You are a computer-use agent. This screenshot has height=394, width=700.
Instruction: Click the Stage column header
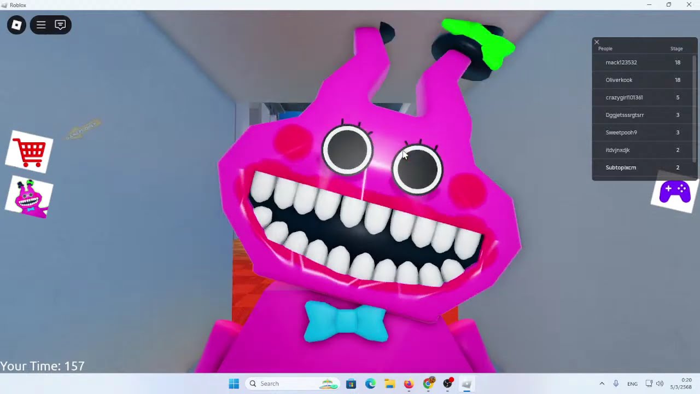pyautogui.click(x=676, y=49)
